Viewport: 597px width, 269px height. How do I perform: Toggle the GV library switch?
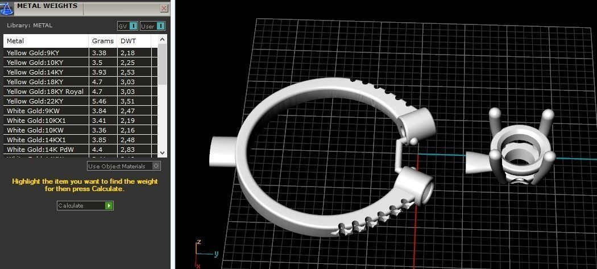tap(127, 26)
